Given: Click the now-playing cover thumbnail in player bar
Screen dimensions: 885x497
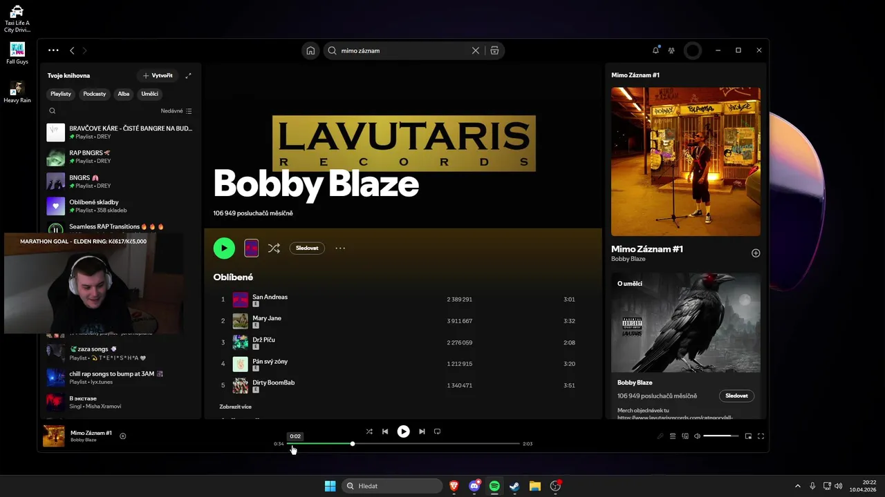Looking at the screenshot, I should tap(54, 436).
